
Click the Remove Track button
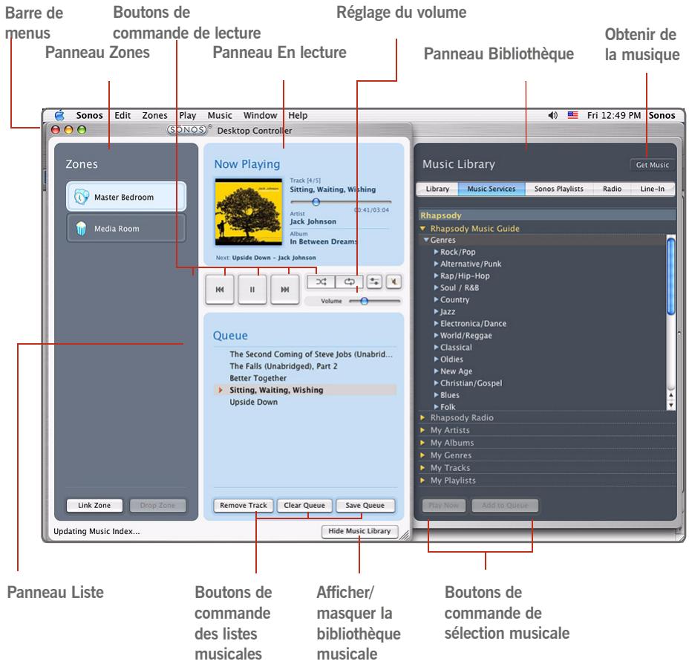click(244, 505)
